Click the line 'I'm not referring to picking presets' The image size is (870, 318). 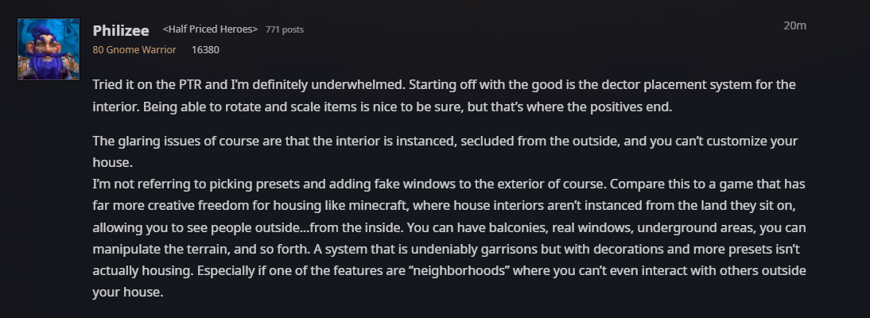pos(239,184)
